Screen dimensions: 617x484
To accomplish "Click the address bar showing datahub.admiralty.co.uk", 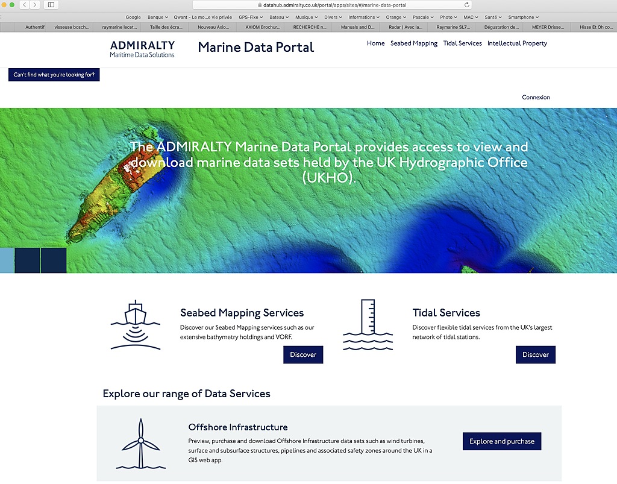I will point(332,5).
